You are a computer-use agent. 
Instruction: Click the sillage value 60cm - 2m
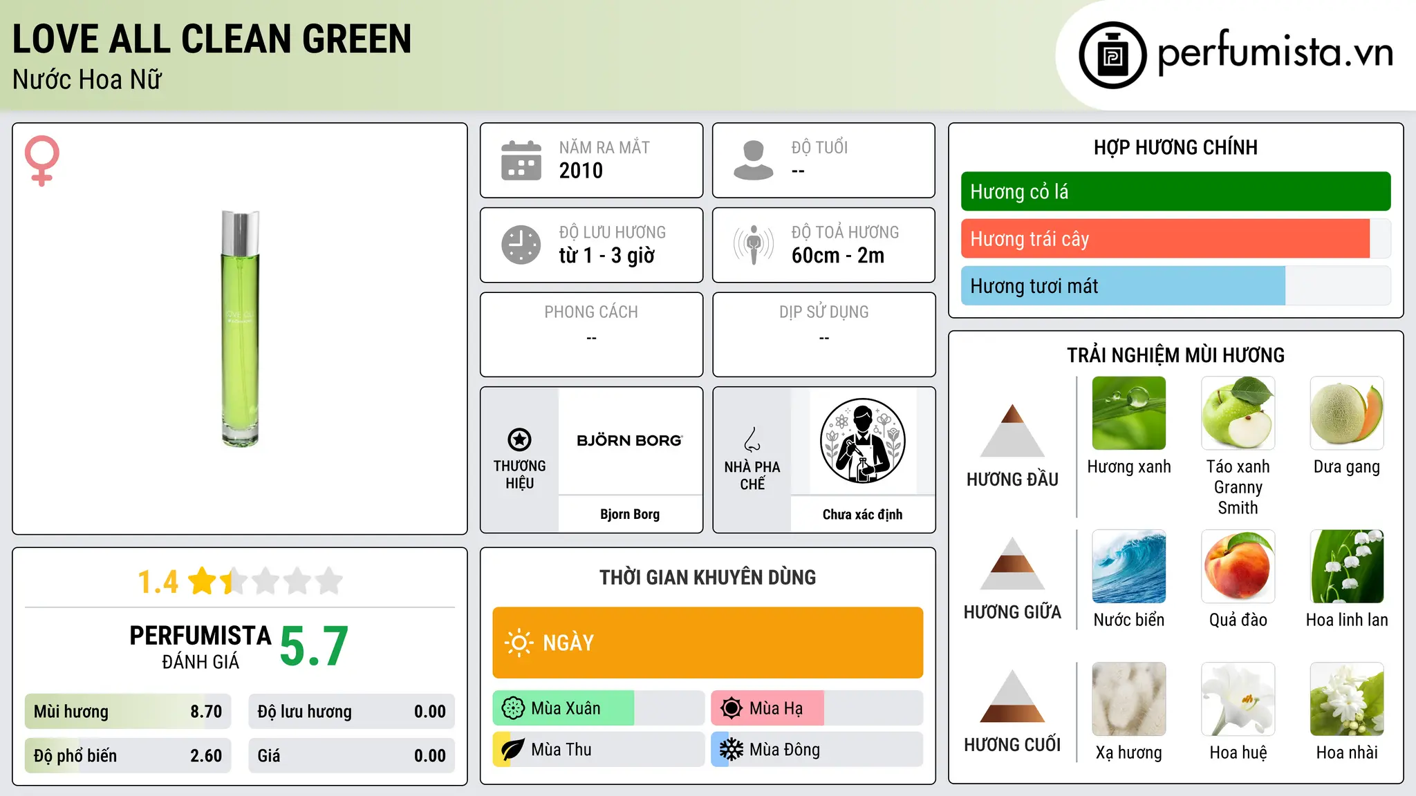(838, 256)
